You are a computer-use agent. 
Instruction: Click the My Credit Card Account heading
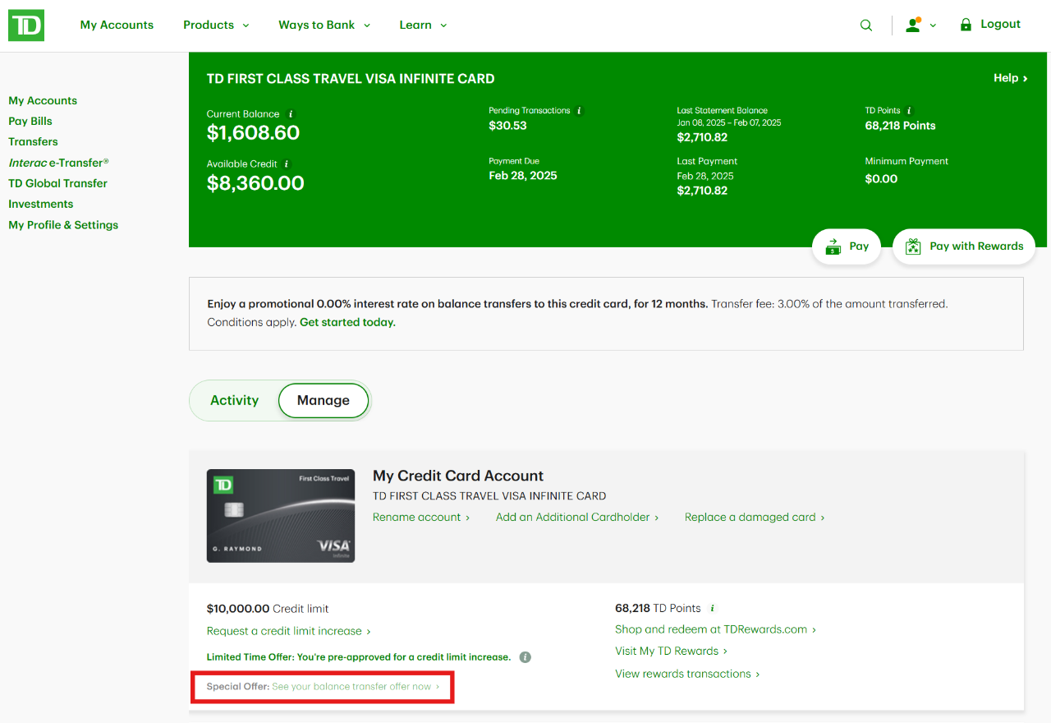pos(458,477)
